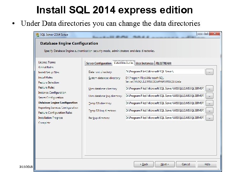Browse for Temp DB directory
This screenshot has width=230, height=172.
[x=210, y=103]
